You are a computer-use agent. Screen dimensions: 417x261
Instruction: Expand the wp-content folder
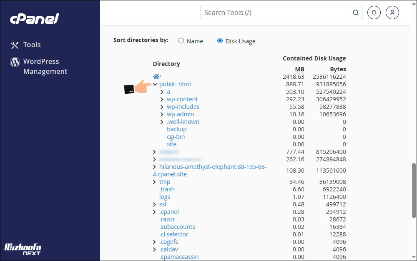click(x=162, y=99)
